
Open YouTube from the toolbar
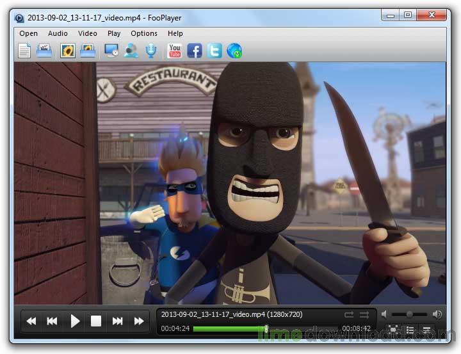(174, 51)
